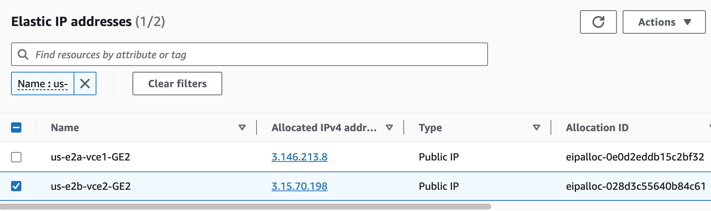Edit the Name : us- filter token
Screen dimensions: 711x211
[43, 84]
